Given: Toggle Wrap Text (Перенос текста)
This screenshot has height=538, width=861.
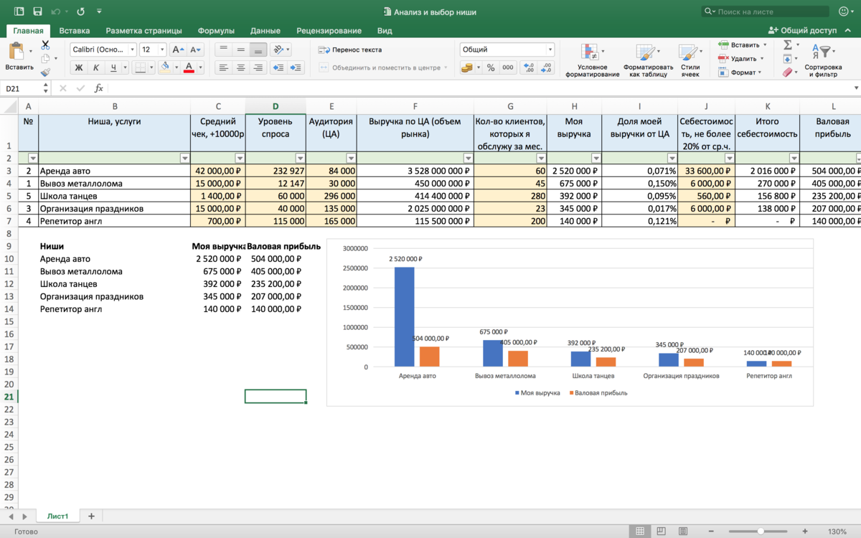Looking at the screenshot, I should (349, 49).
